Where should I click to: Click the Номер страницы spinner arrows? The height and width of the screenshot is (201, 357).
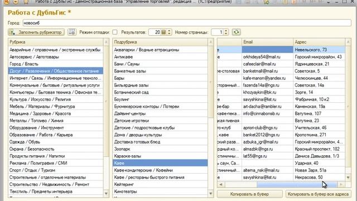click(x=226, y=32)
